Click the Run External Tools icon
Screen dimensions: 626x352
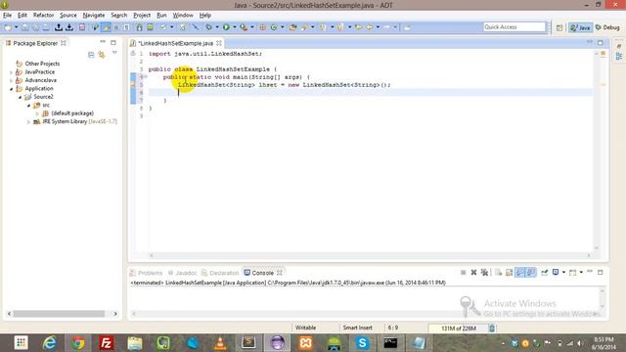[x=244, y=27]
